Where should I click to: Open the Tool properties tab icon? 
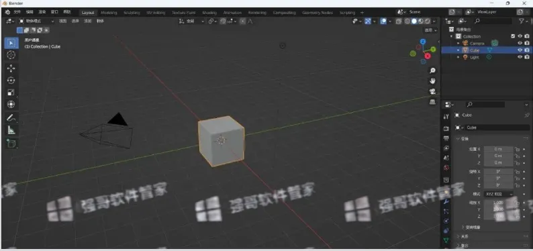coord(446,117)
